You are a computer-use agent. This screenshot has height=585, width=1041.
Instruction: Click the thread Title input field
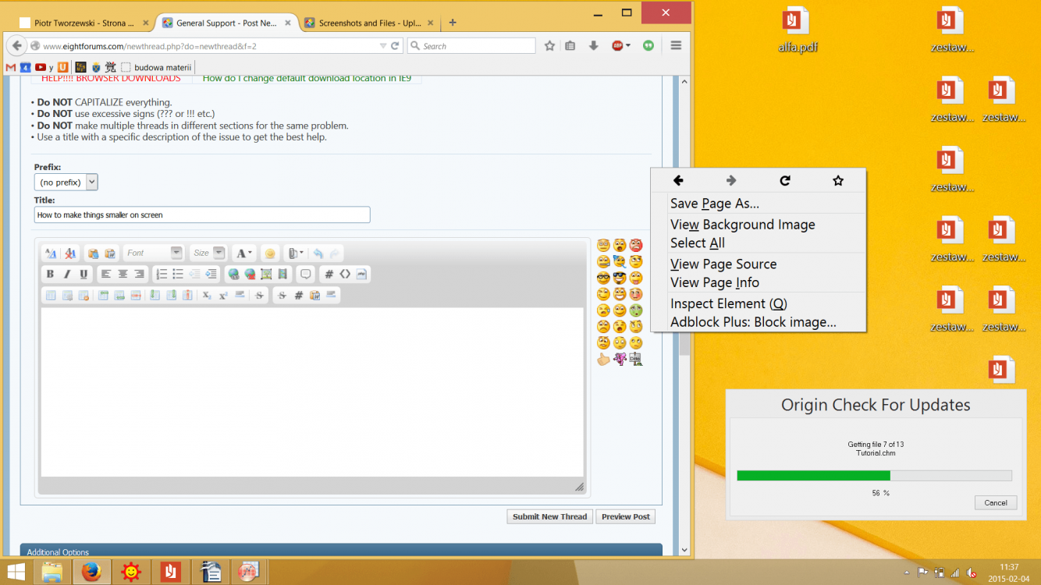click(x=202, y=214)
